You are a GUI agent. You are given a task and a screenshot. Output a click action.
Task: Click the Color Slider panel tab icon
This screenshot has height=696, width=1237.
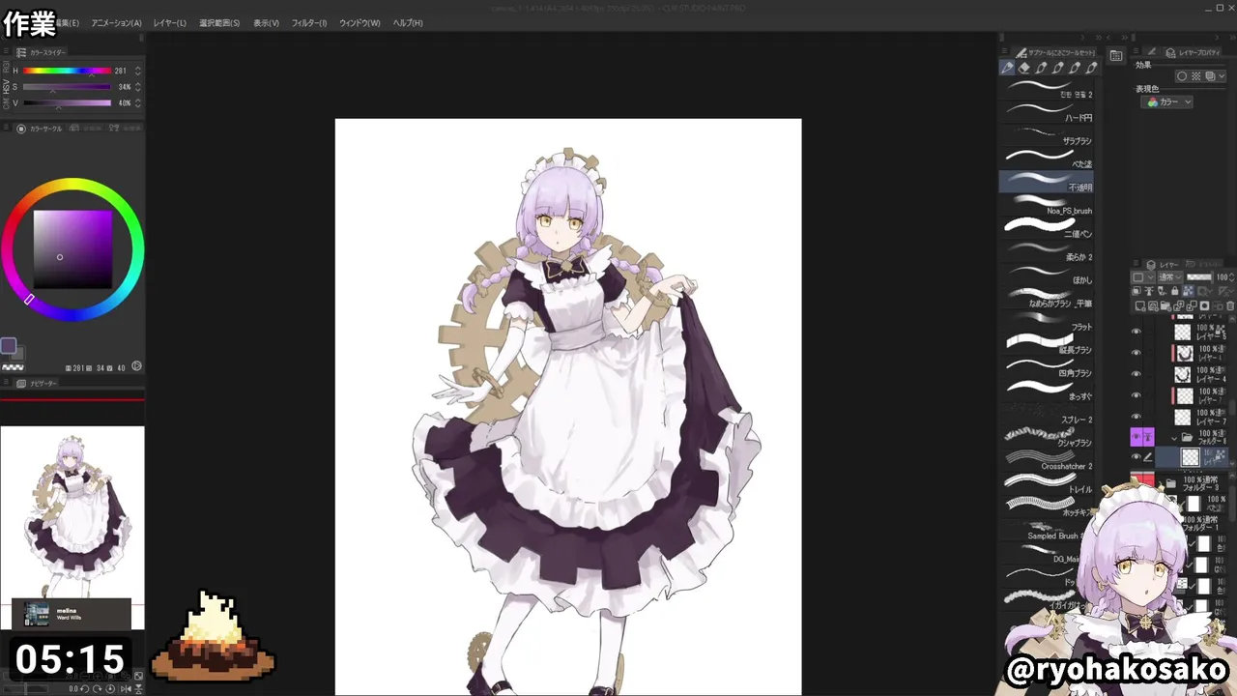pyautogui.click(x=21, y=51)
